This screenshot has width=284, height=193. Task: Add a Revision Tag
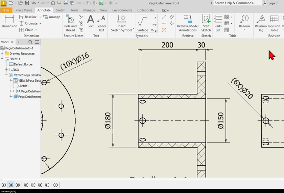[x=261, y=23]
